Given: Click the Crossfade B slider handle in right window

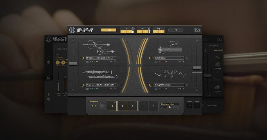Looking at the screenshot, I should point(208,76).
